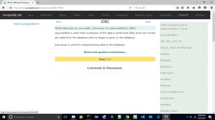Click Show more question and Answers
Screen dimensions: 215x120
pyautogui.click(x=105, y=52)
